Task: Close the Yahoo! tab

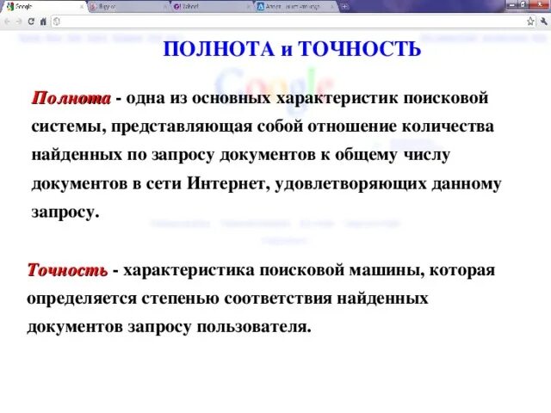Action: click(x=248, y=6)
